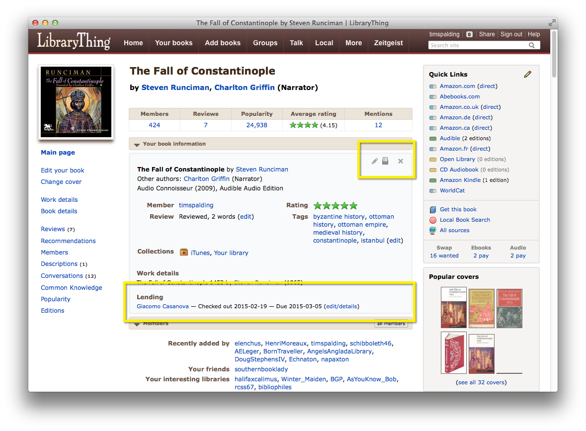Open the main book cover image
This screenshot has height=431, width=586.
pyautogui.click(x=76, y=102)
